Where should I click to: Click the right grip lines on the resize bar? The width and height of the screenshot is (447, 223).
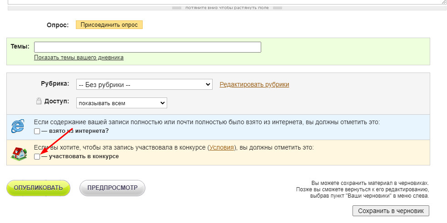point(278,8)
